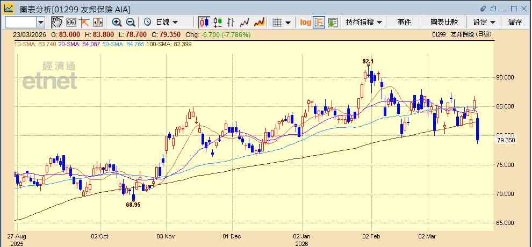Click the 03 Nov date axis label
Viewport: 532px width, 247px height.
(x=166, y=236)
